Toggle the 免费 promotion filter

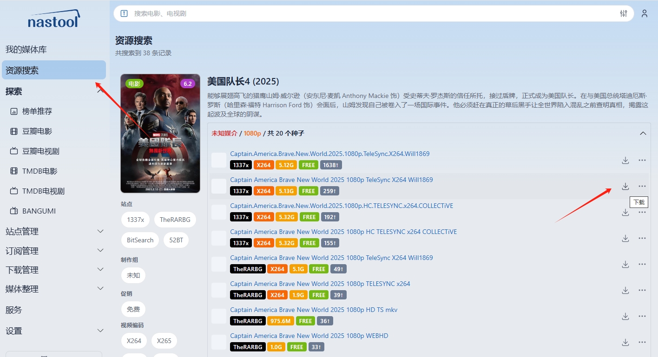pos(133,309)
